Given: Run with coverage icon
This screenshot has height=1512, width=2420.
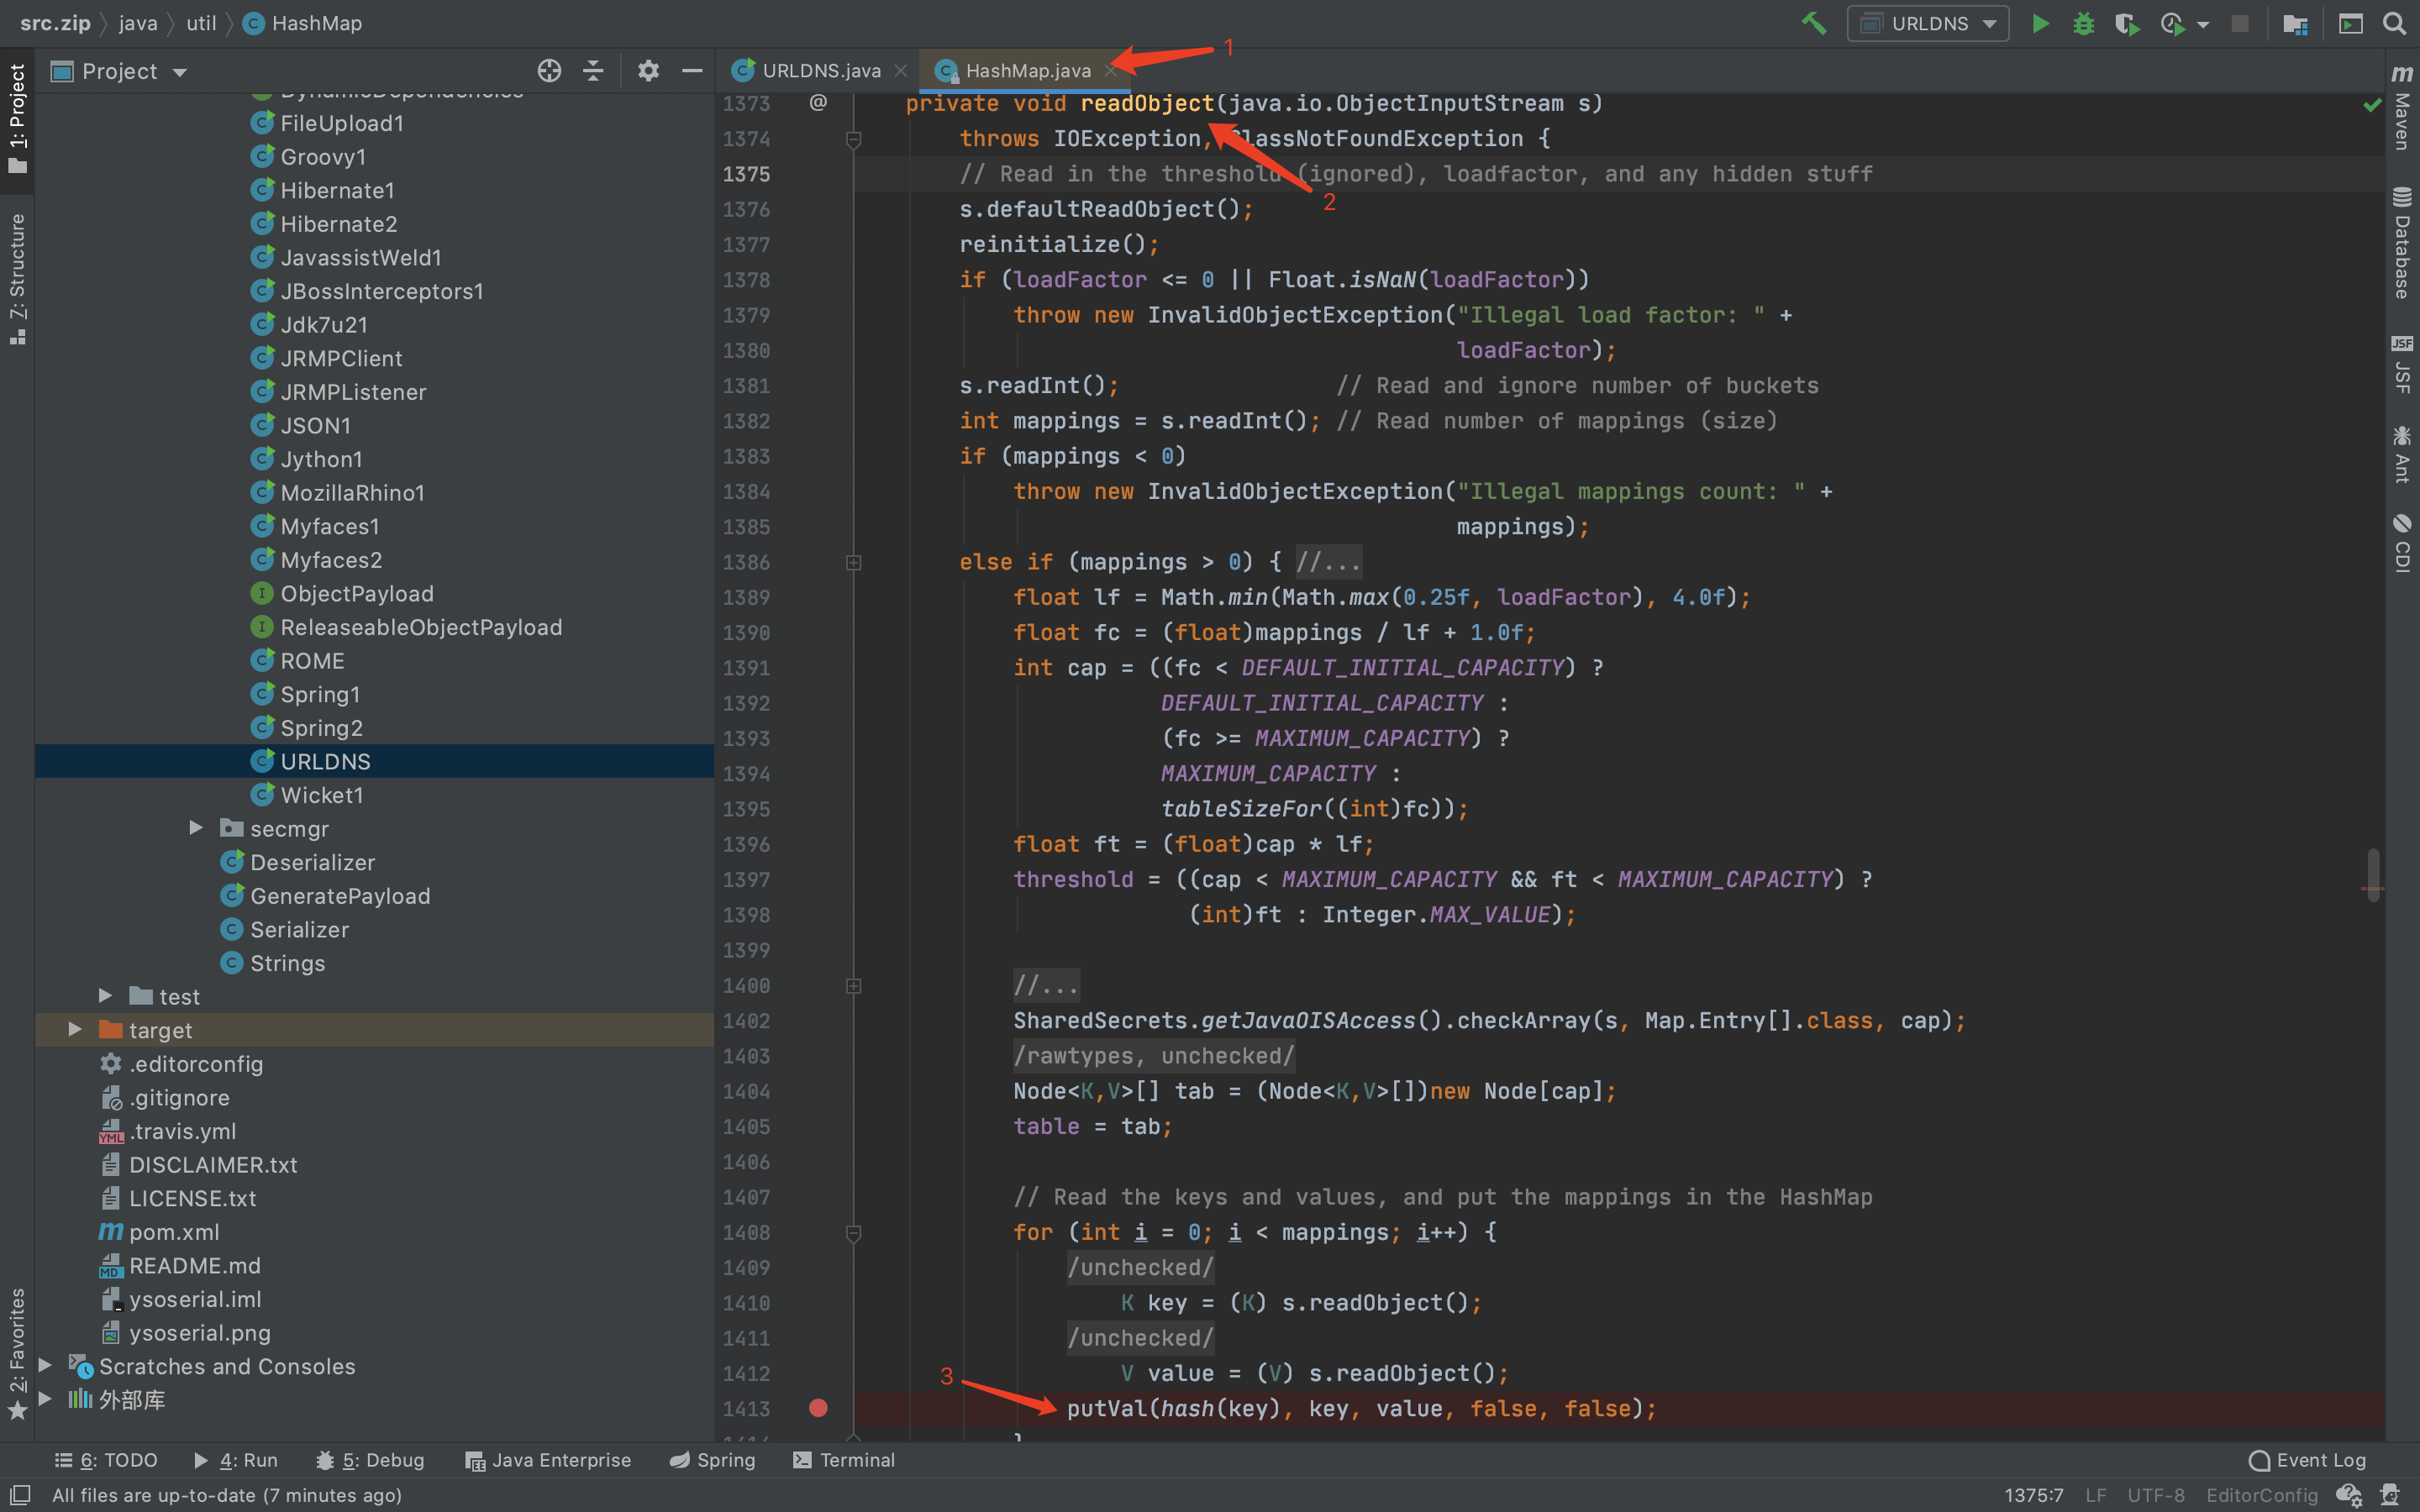Looking at the screenshot, I should coord(2127,23).
